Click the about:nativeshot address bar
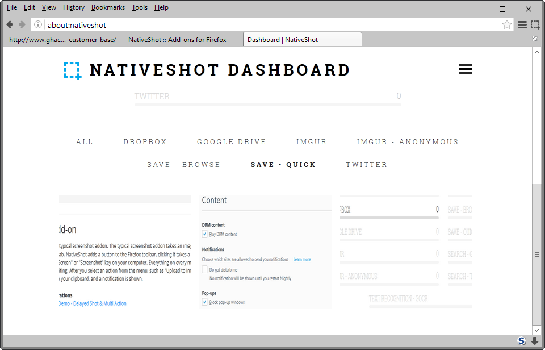This screenshot has width=545, height=350. tap(271, 24)
